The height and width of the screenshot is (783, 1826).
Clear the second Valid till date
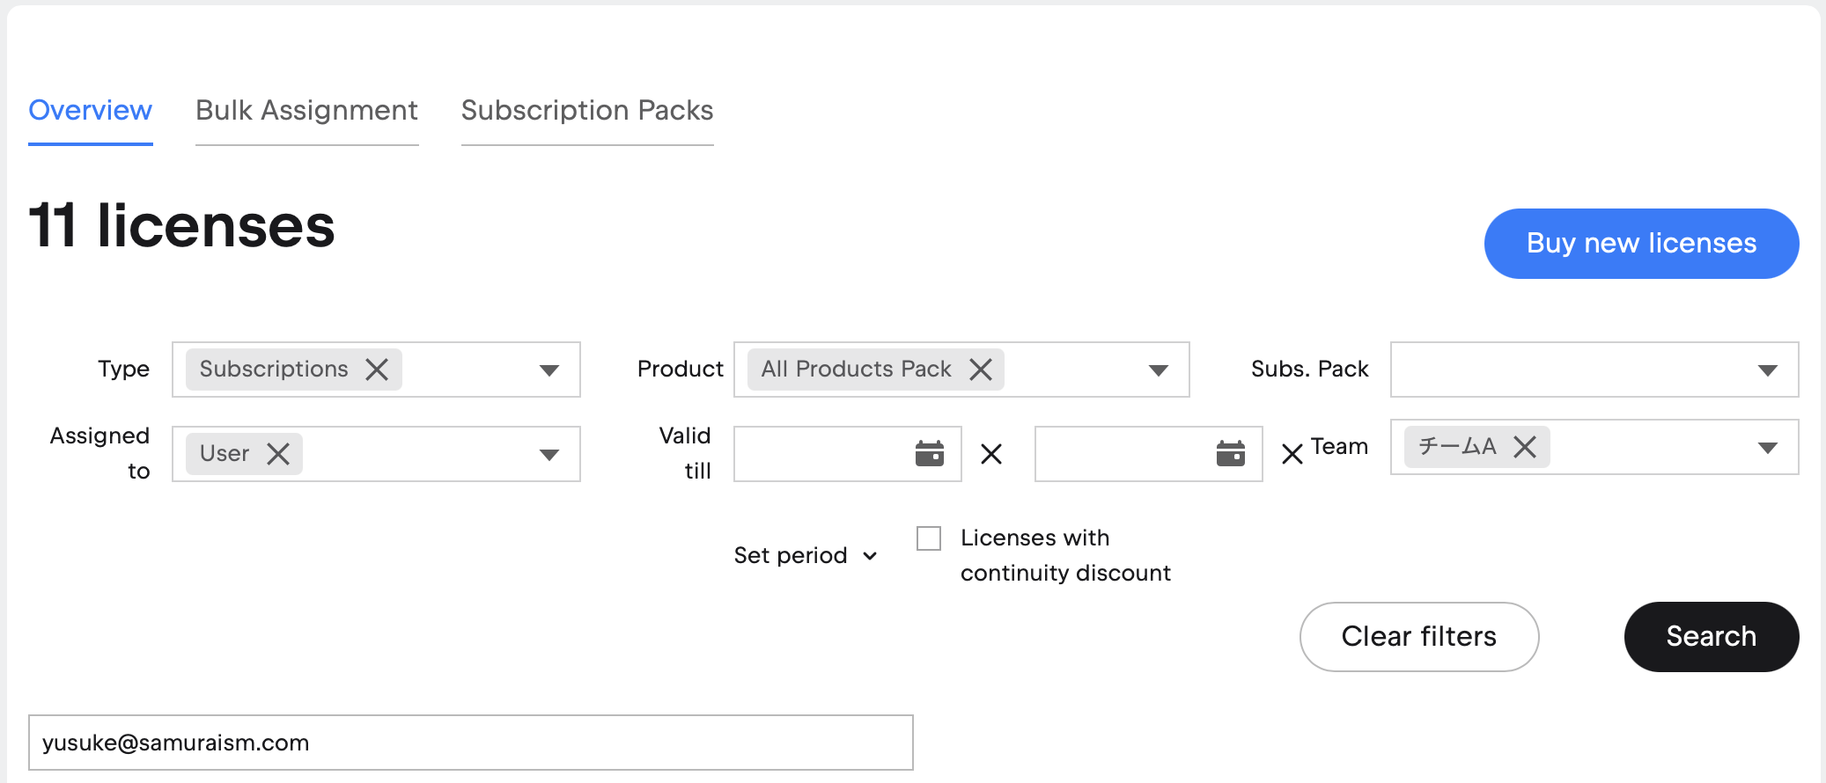coord(1292,454)
